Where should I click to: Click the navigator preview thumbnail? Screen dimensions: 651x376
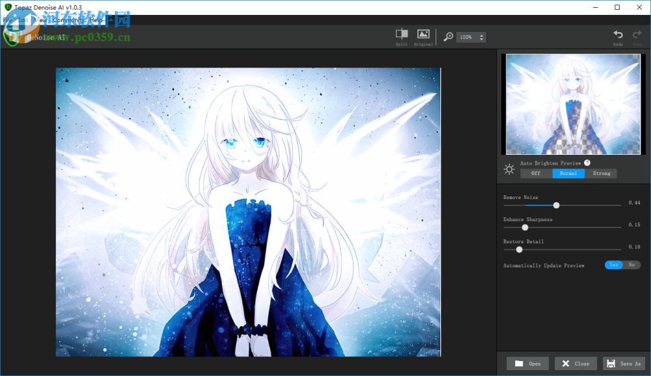[573, 104]
